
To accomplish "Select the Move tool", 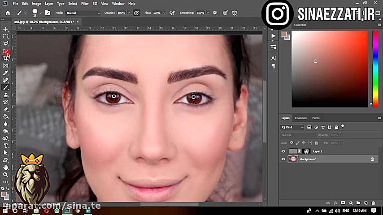I will (x=6, y=29).
